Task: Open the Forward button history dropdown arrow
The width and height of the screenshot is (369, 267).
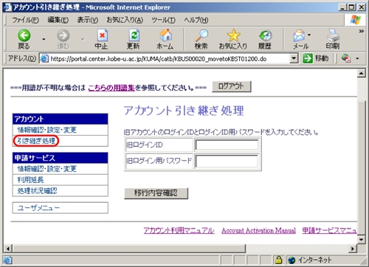Action: tap(83, 39)
